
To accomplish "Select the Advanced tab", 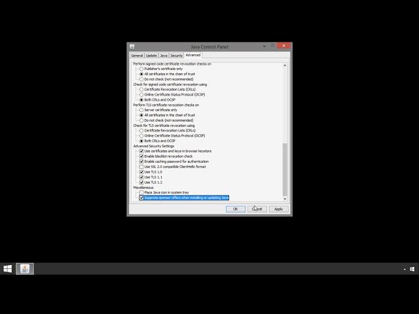I will click(x=193, y=55).
